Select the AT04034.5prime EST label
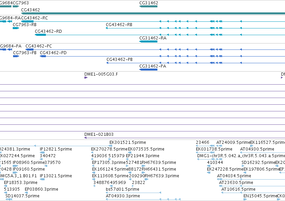 click(x=234, y=176)
